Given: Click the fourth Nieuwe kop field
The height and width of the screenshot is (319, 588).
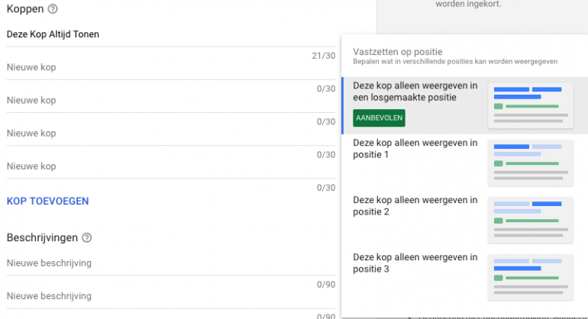Looking at the screenshot, I should 171,166.
